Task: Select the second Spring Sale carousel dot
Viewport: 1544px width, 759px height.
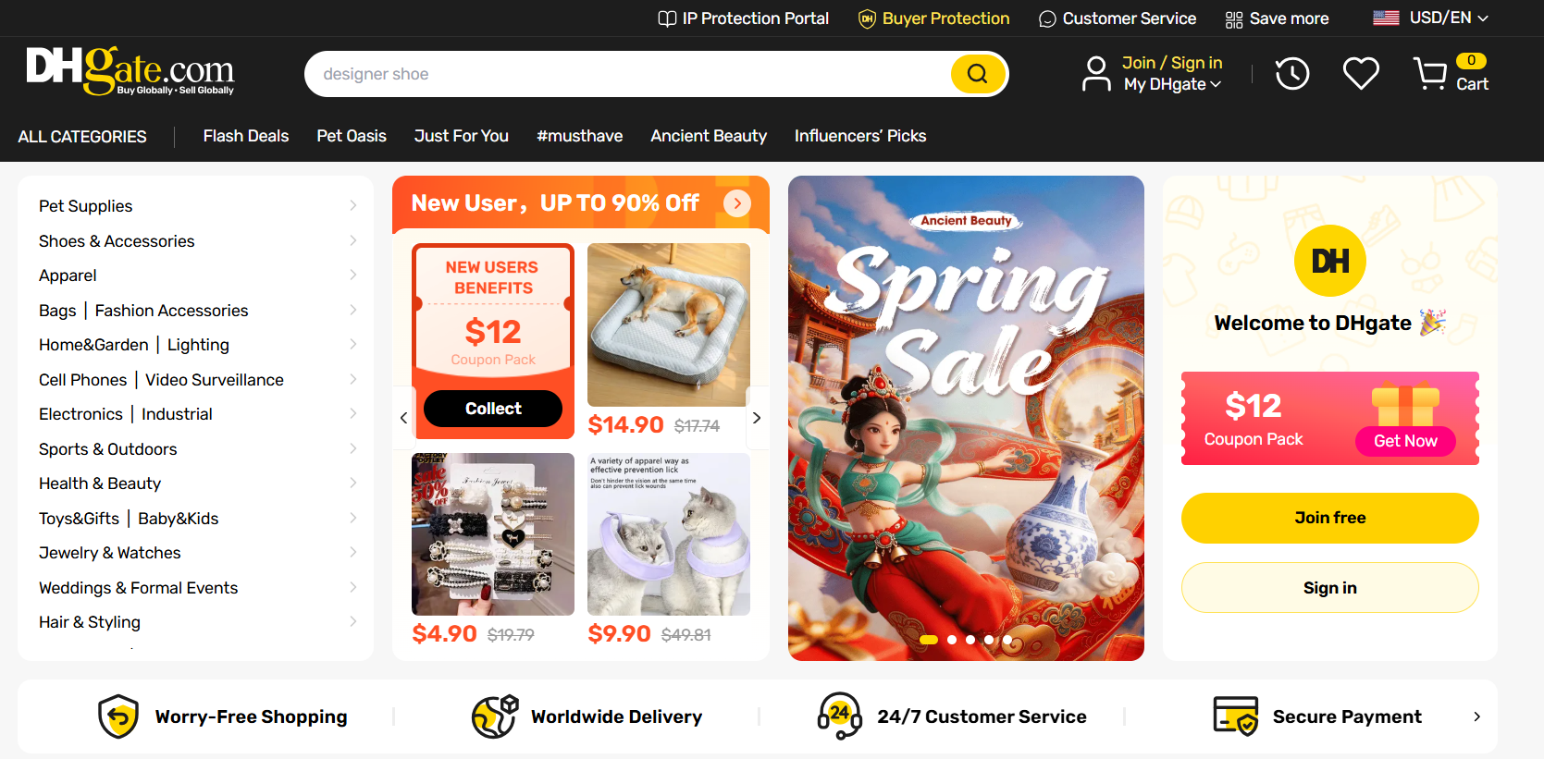Action: 952,640
